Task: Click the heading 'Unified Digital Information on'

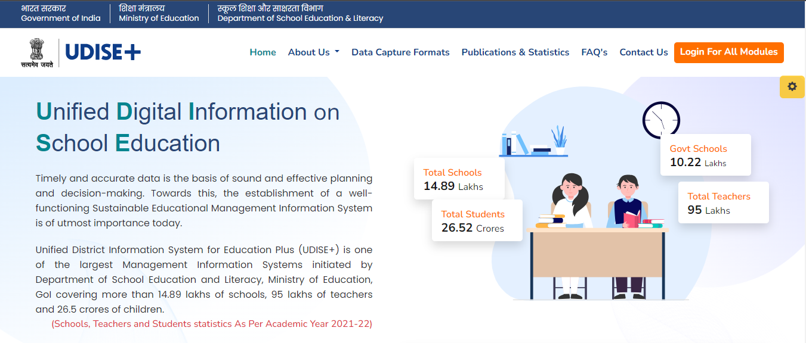Action: 188,111
